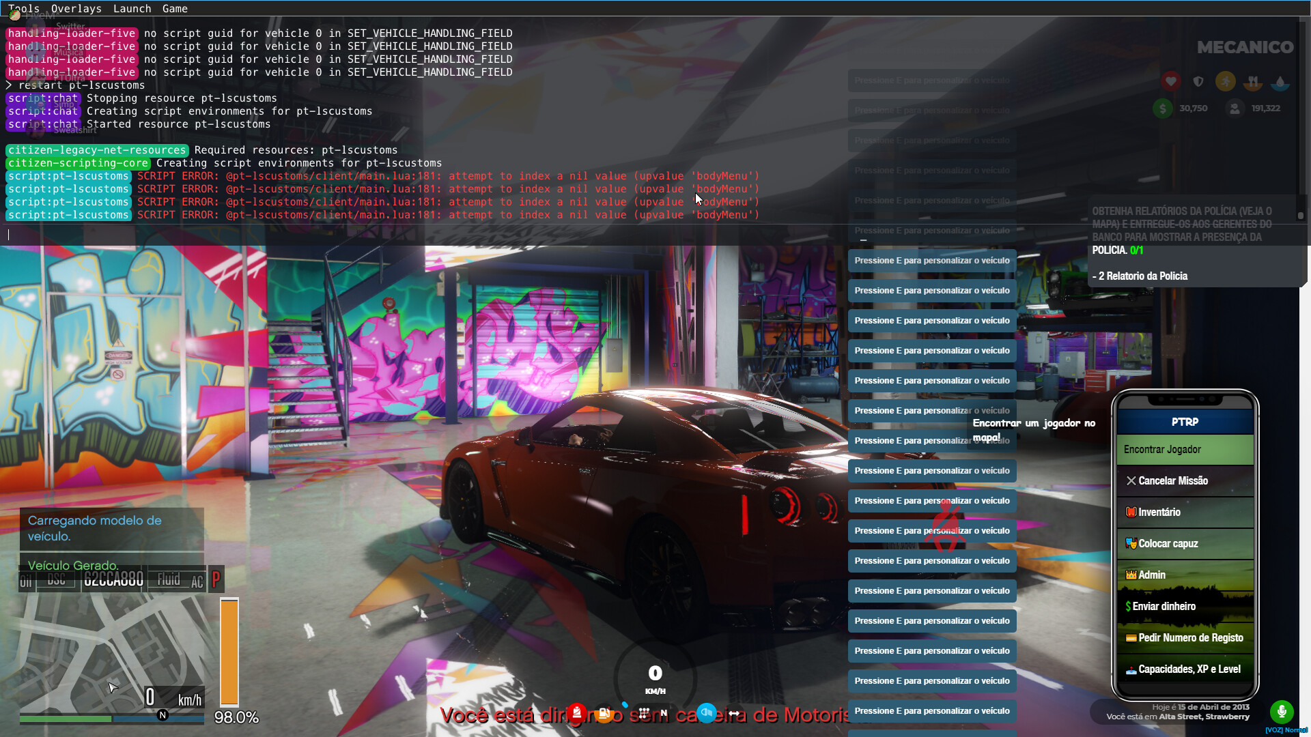
Task: Open the Launch menu
Action: point(132,9)
